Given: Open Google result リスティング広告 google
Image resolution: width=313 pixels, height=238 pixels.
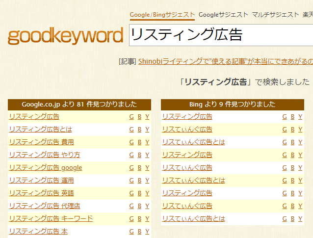Looking at the screenshot, I should [46, 168].
